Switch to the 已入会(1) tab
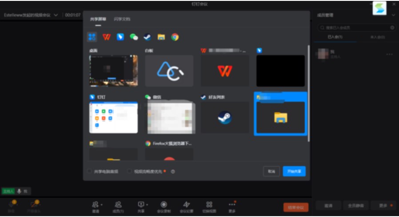The height and width of the screenshot is (217, 399). coord(335,37)
